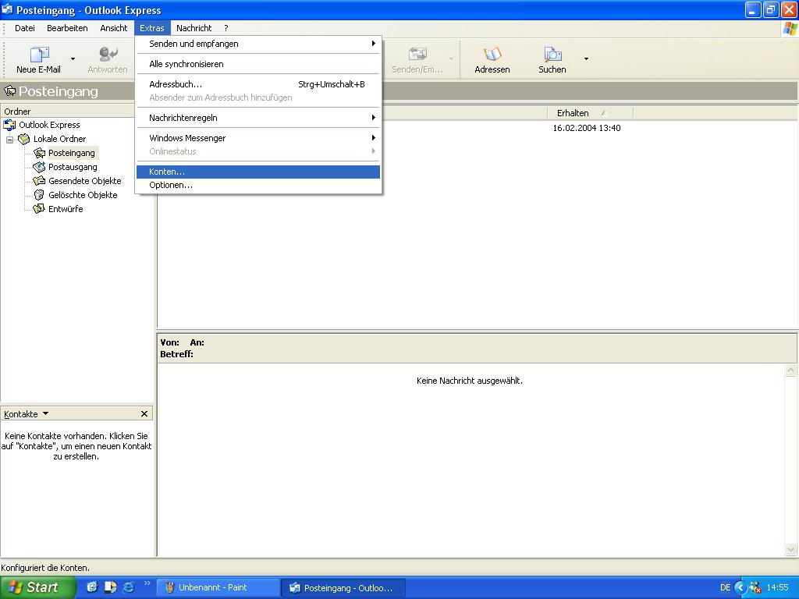
Task: Switch to Unbenannt - Paint taskbar window
Action: pyautogui.click(x=218, y=588)
